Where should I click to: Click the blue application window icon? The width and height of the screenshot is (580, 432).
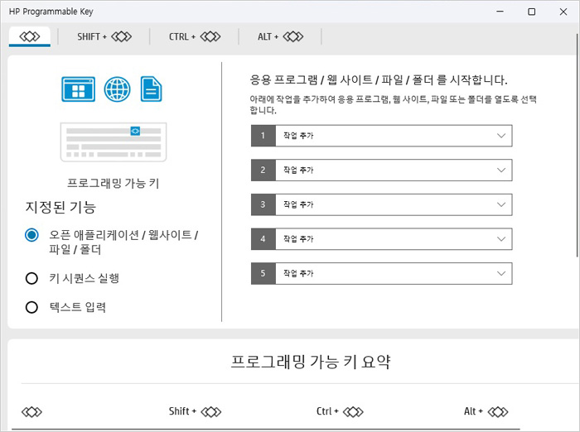tap(78, 89)
